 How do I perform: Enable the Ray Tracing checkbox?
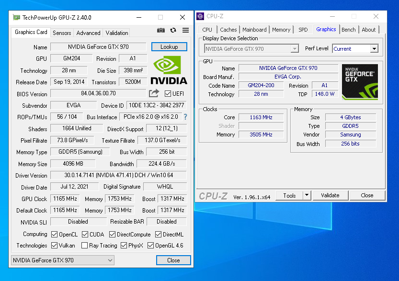click(84, 246)
